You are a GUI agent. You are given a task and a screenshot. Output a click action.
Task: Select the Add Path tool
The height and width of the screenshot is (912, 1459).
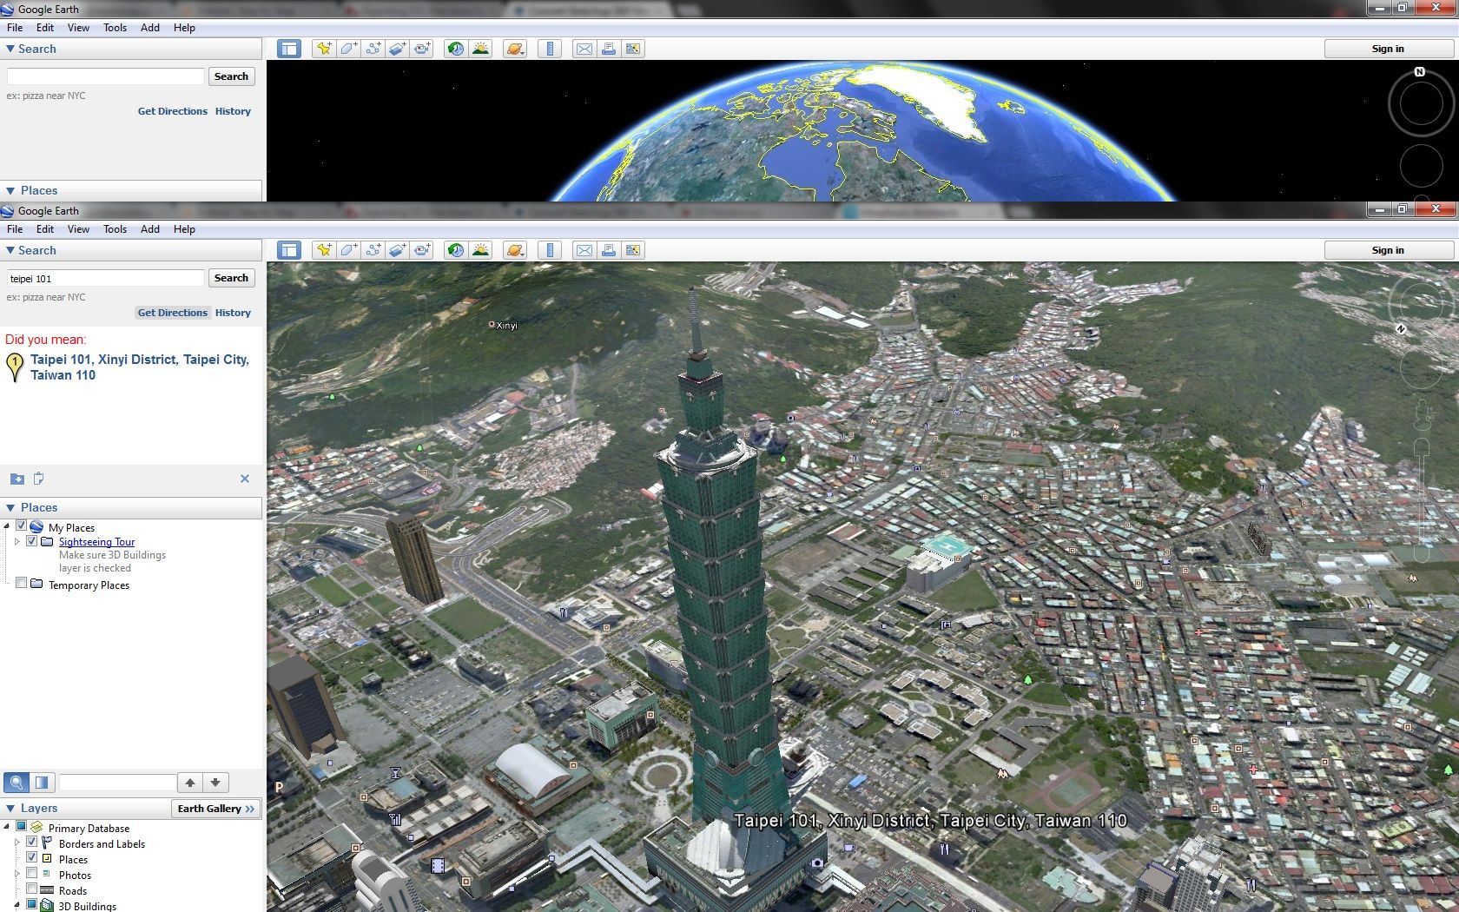(x=373, y=249)
